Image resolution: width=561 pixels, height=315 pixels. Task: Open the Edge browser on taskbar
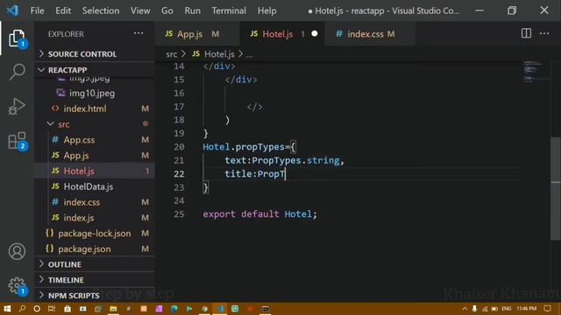click(x=174, y=309)
